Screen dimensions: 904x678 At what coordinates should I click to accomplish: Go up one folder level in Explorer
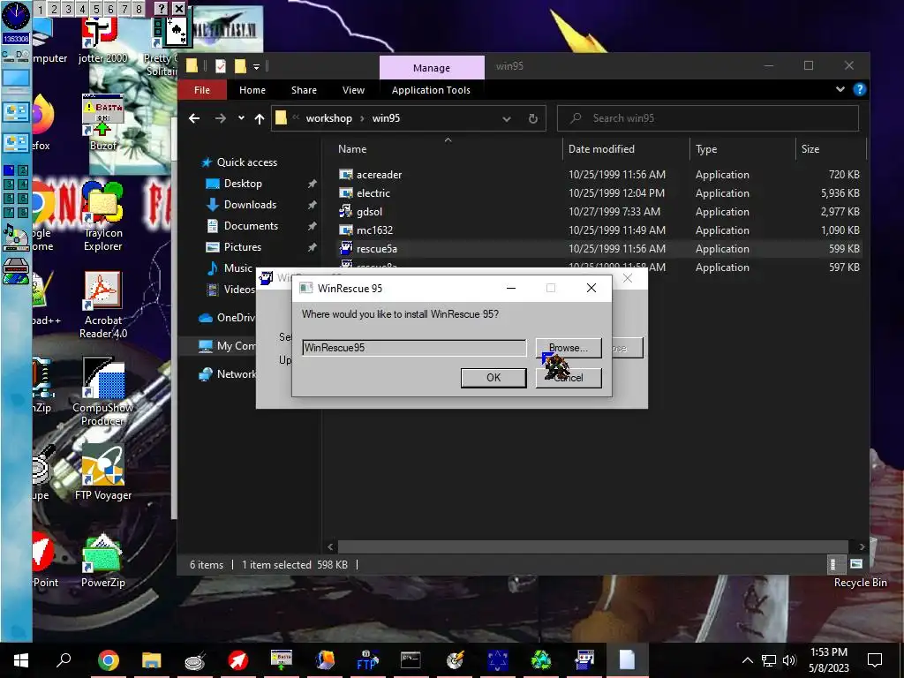[260, 118]
